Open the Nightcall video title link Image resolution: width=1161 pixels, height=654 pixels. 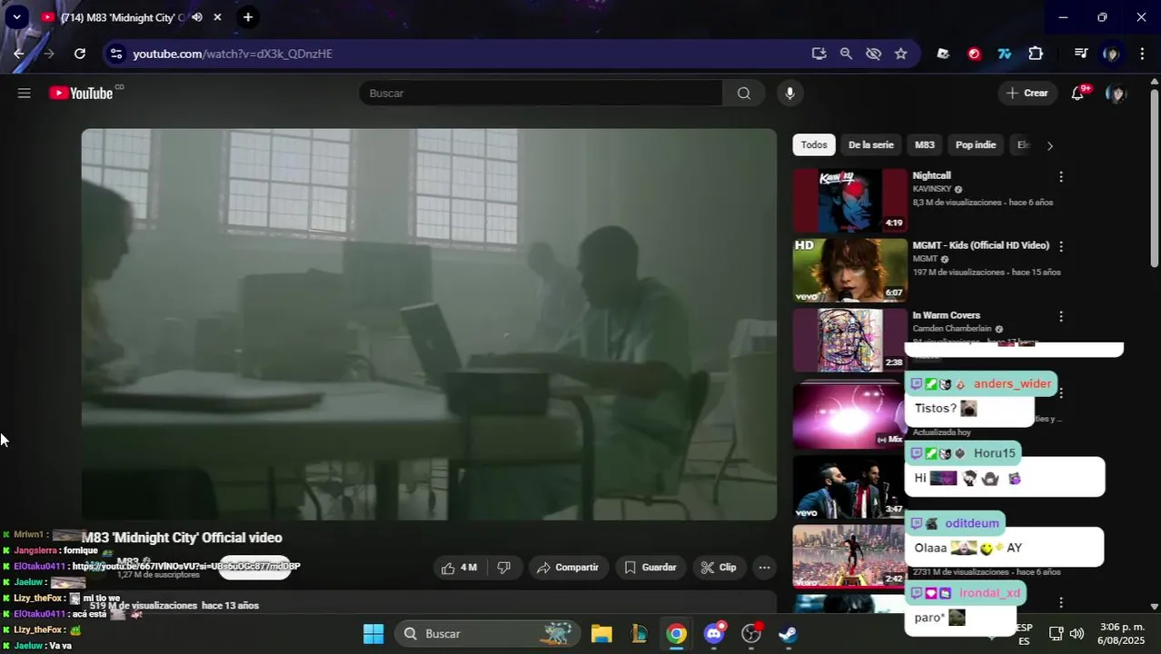[x=931, y=175]
